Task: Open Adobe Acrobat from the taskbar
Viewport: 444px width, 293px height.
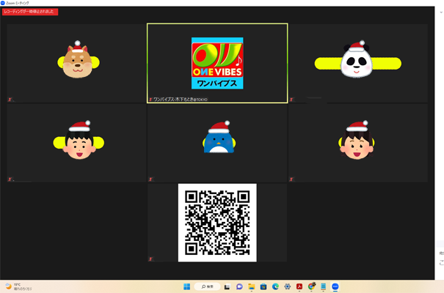Action: coord(299,286)
